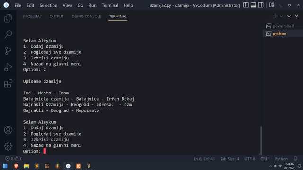The image size is (303, 170).
Task: Change line ending via CRLF item
Action: tap(265, 159)
